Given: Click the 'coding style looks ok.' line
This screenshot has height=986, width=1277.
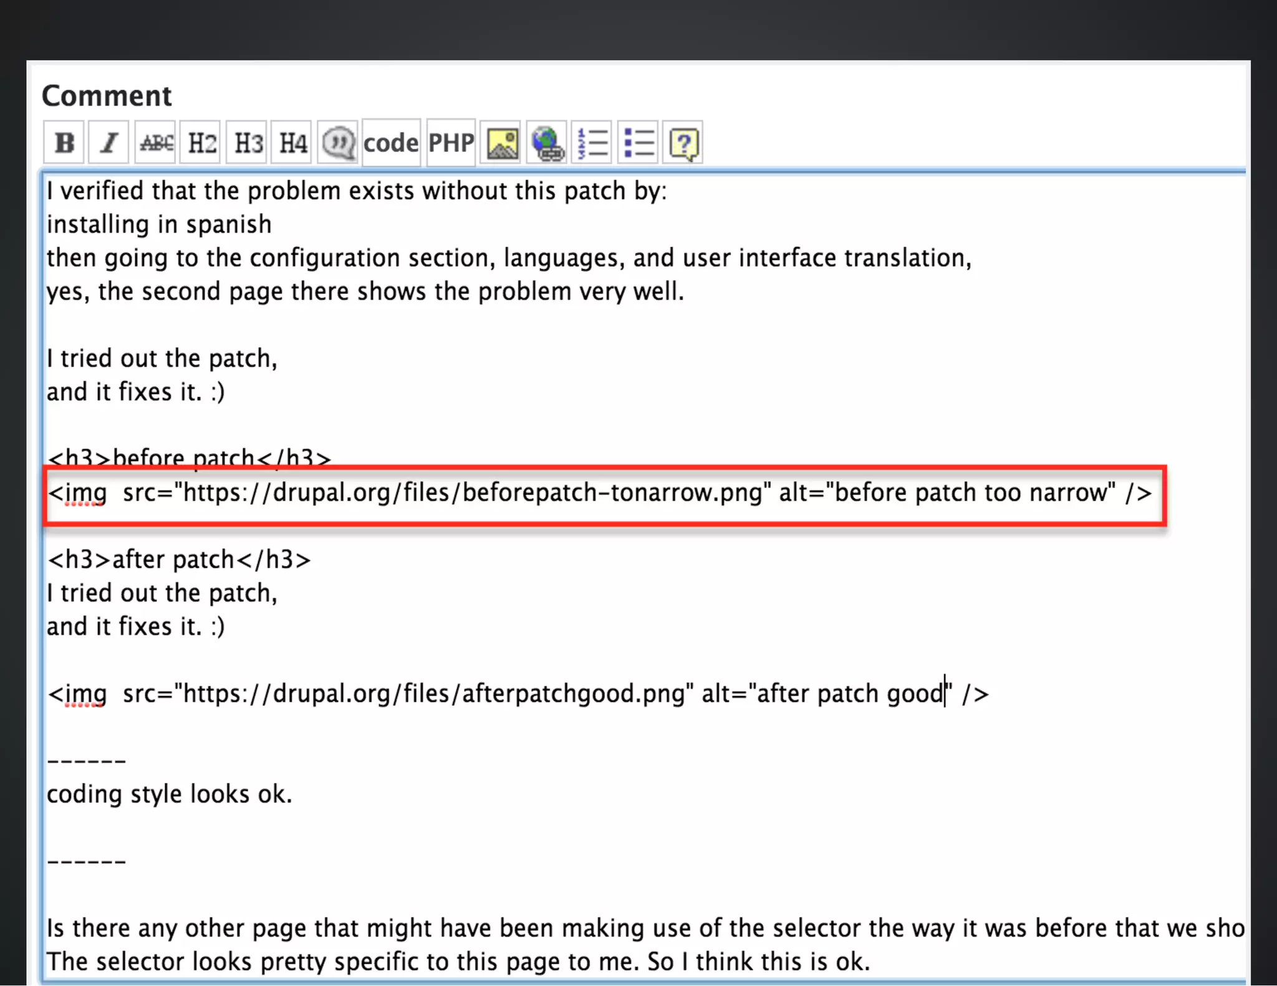Looking at the screenshot, I should 169,794.
